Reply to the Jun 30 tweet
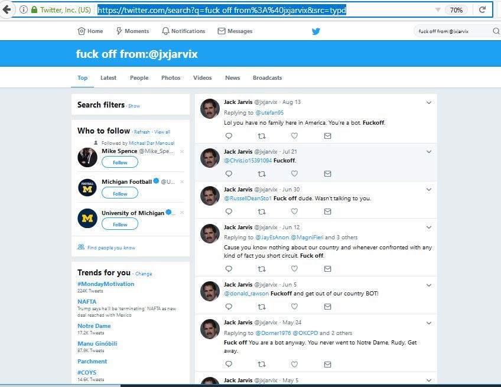501x387 pixels. coord(229,212)
